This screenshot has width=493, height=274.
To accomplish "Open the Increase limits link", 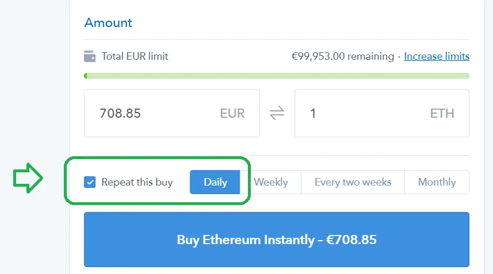I will point(437,56).
